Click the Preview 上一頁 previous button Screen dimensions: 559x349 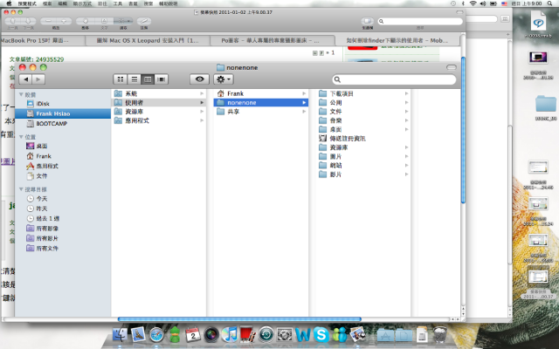point(12,21)
